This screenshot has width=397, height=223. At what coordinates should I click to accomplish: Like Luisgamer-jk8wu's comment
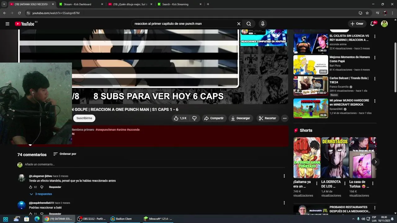(x=31, y=187)
